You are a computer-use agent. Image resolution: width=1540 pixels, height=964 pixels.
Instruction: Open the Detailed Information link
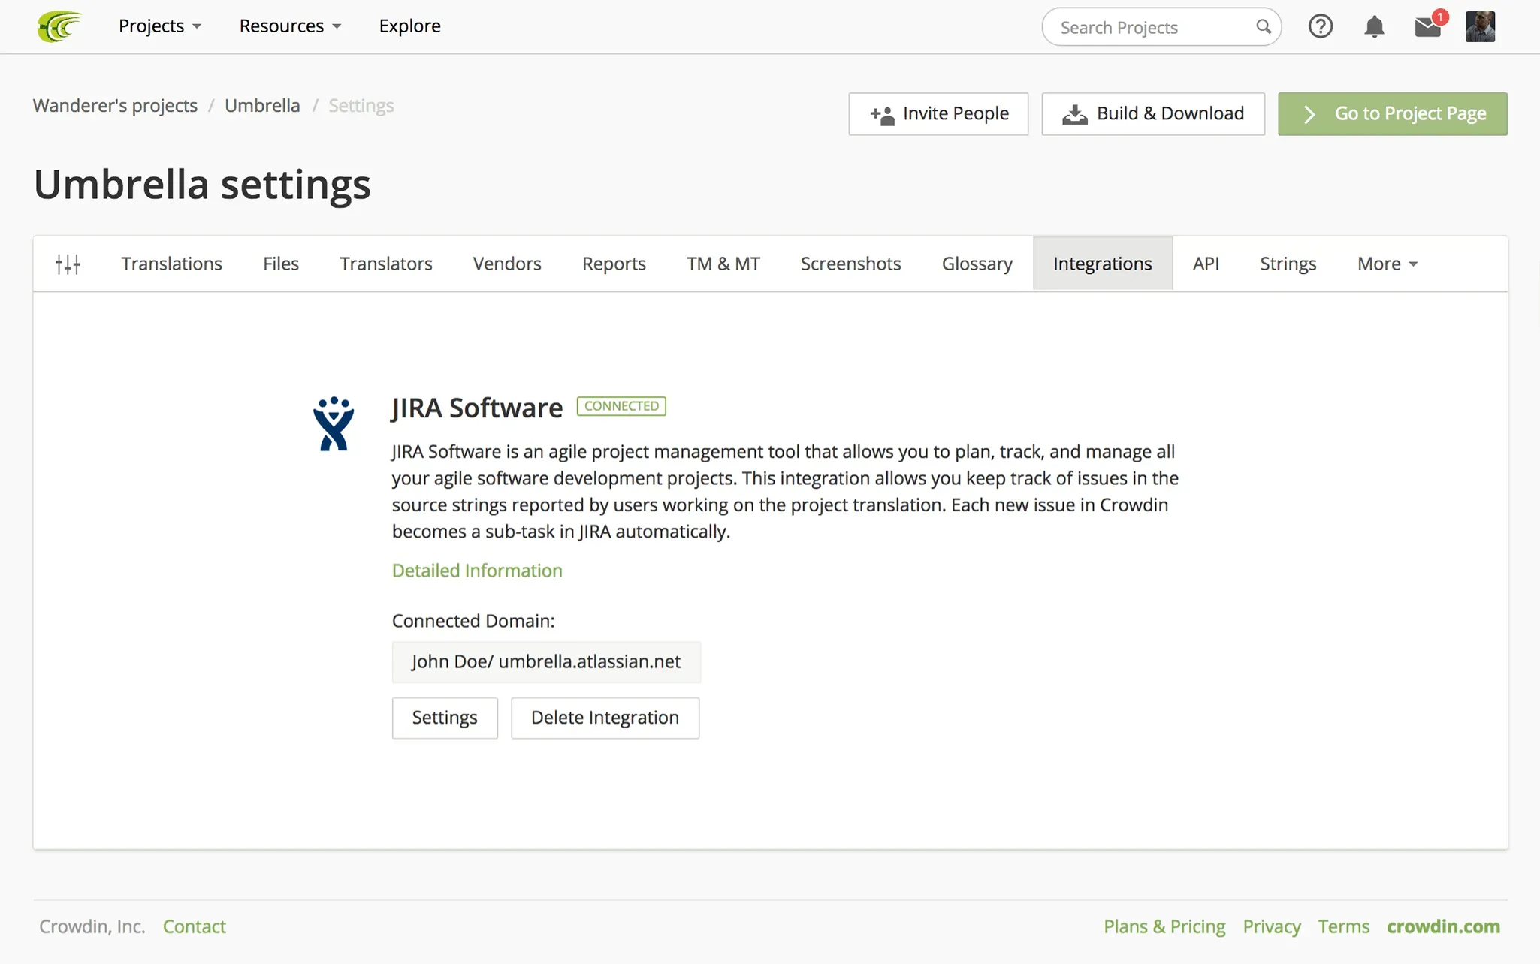click(x=477, y=571)
